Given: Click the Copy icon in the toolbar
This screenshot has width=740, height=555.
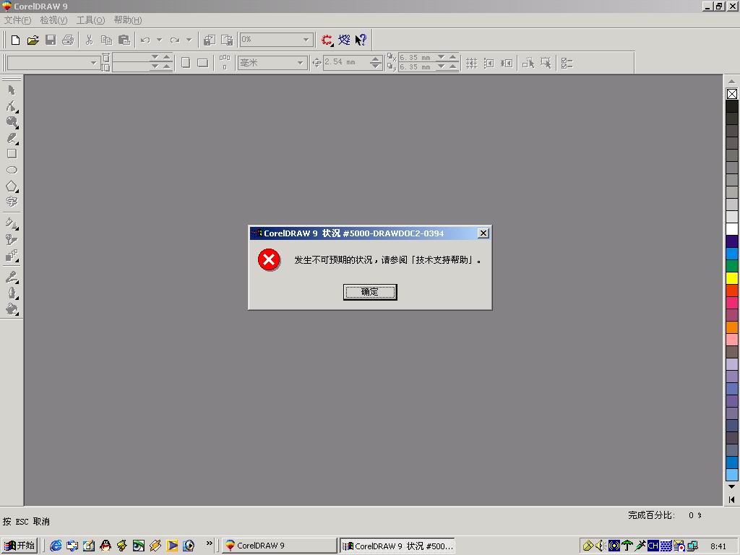Looking at the screenshot, I should 107,40.
